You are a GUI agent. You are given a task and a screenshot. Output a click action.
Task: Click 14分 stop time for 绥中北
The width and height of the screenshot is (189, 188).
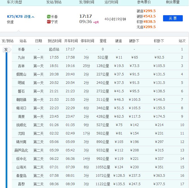[86, 159]
